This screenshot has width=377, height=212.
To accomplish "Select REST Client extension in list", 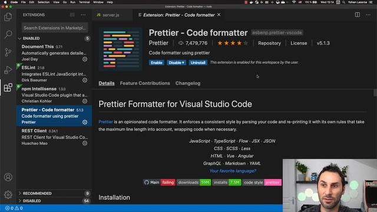I will click(x=54, y=137).
